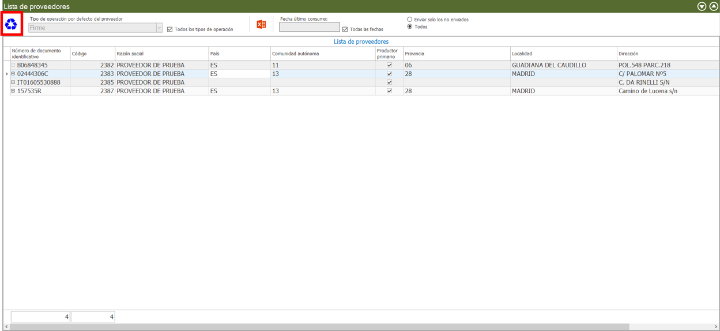
Task: Expand the row for document B06848345
Action: pyautogui.click(x=13, y=65)
